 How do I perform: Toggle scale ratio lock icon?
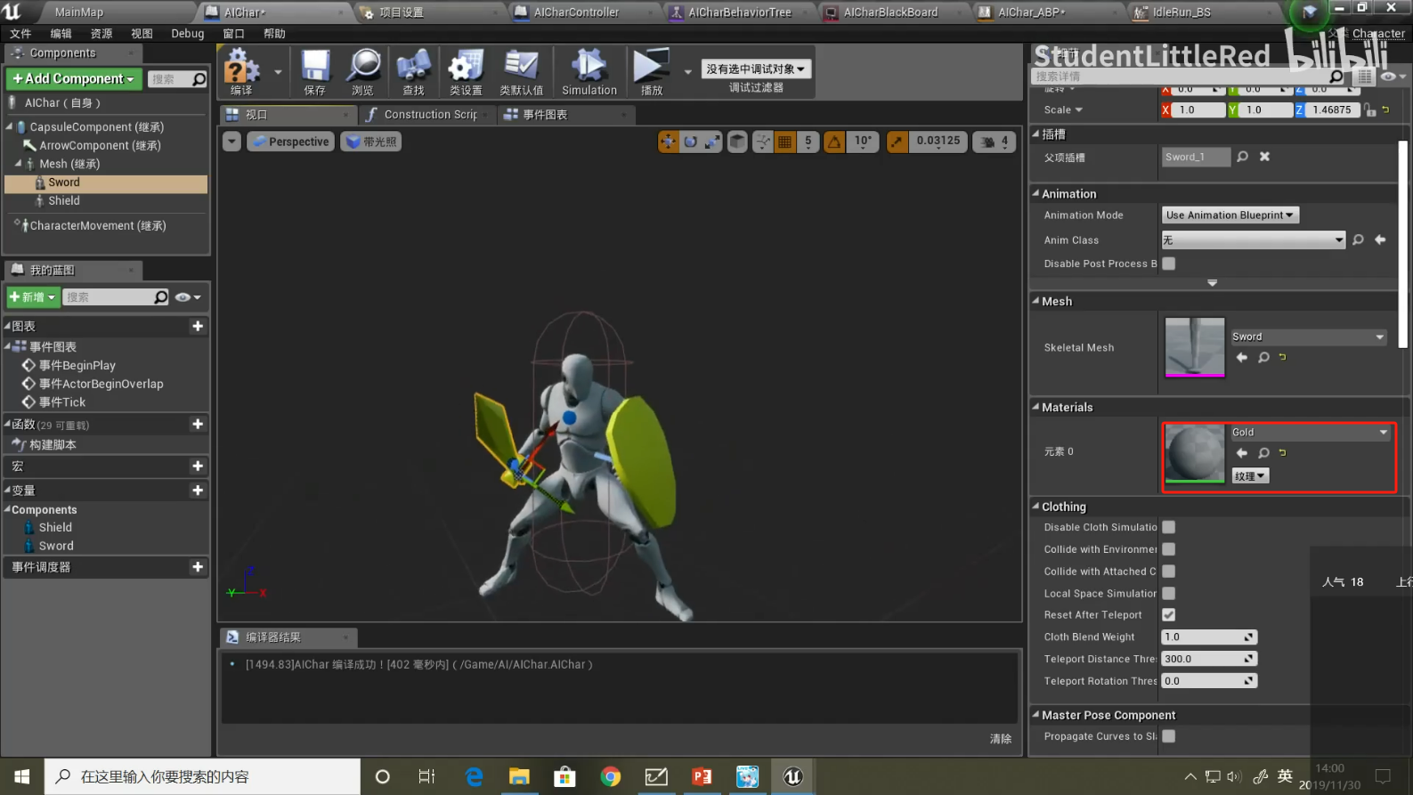tap(1370, 110)
